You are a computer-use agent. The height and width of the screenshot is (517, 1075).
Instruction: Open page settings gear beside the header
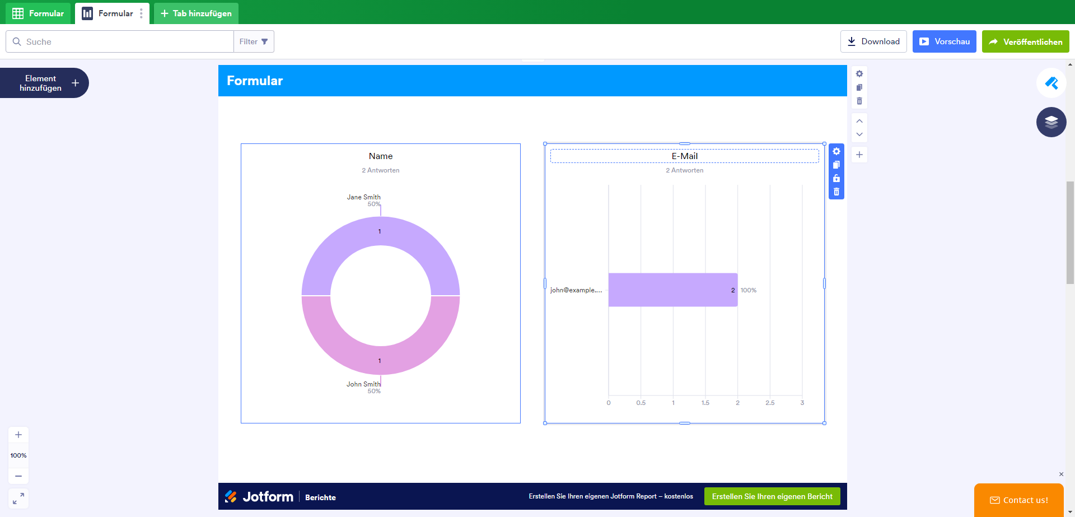coord(859,74)
